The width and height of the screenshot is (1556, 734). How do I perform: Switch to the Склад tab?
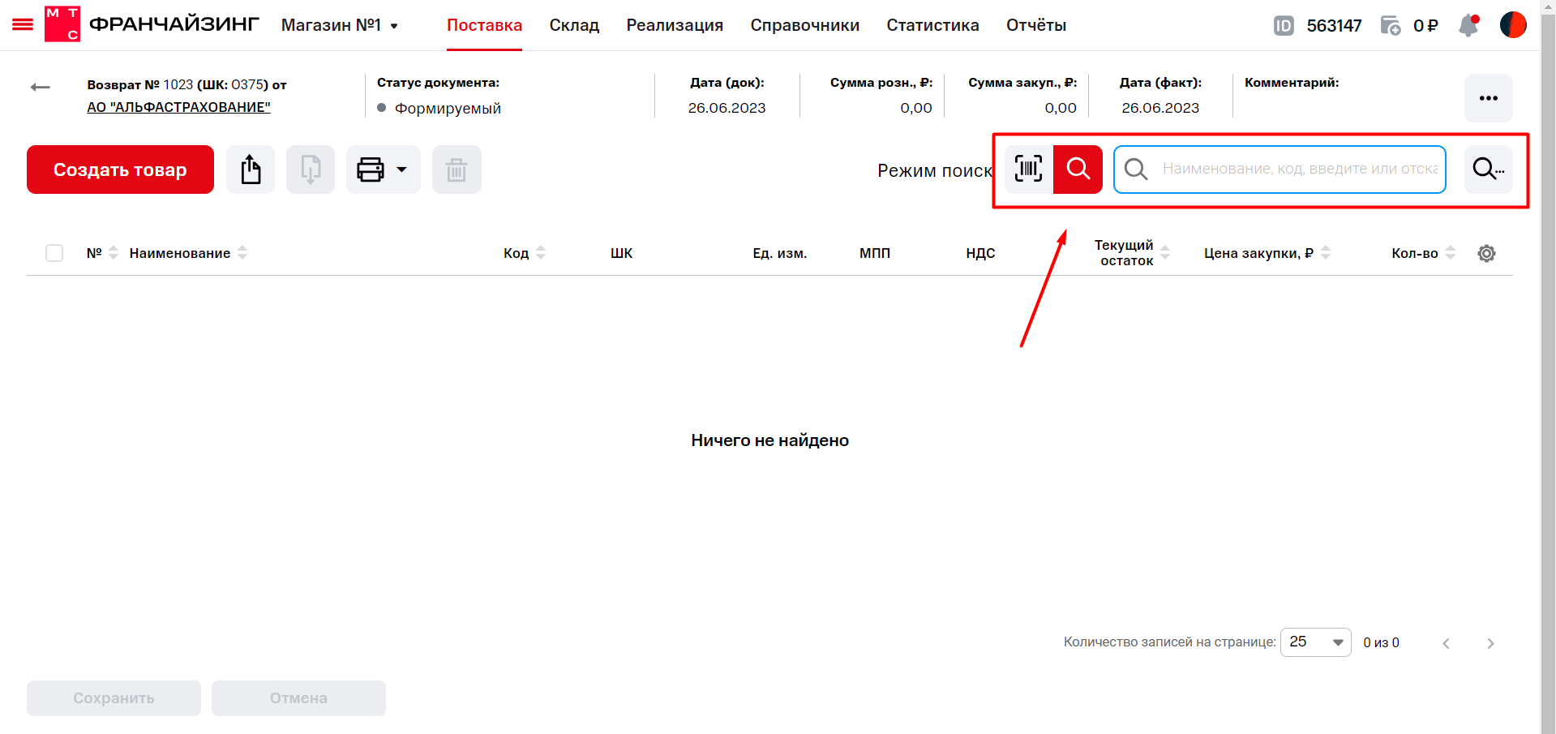coord(574,25)
